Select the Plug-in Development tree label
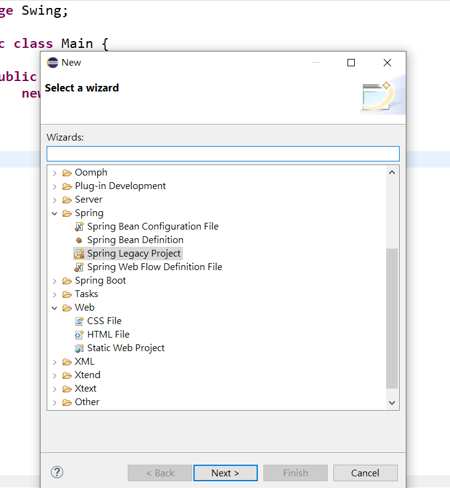The height and width of the screenshot is (488, 450). pos(120,186)
